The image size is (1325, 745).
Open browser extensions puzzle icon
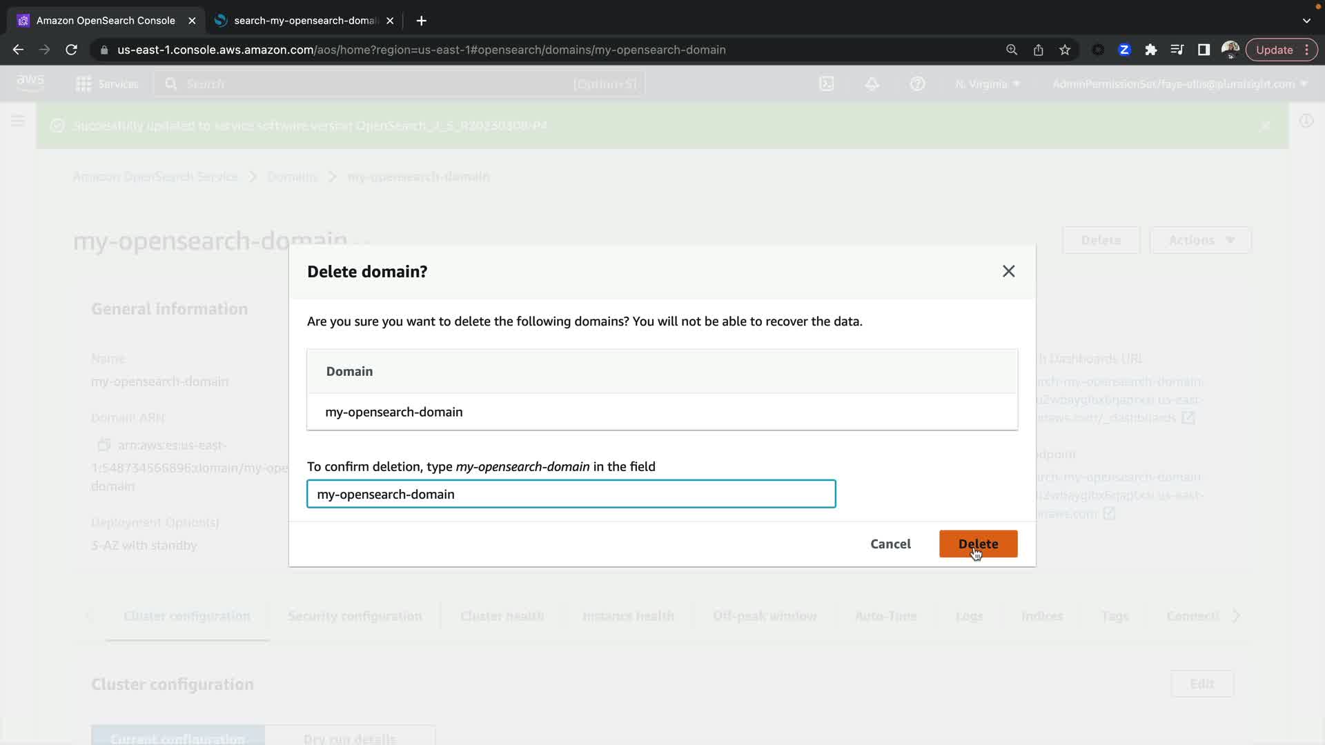point(1150,50)
